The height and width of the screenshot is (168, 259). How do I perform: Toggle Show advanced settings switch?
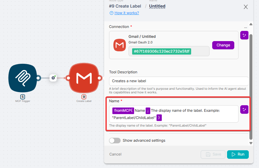point(115,140)
